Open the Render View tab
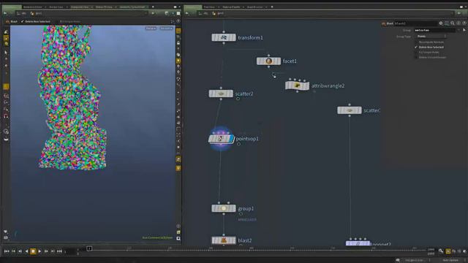468x263 pixels. [56, 7]
